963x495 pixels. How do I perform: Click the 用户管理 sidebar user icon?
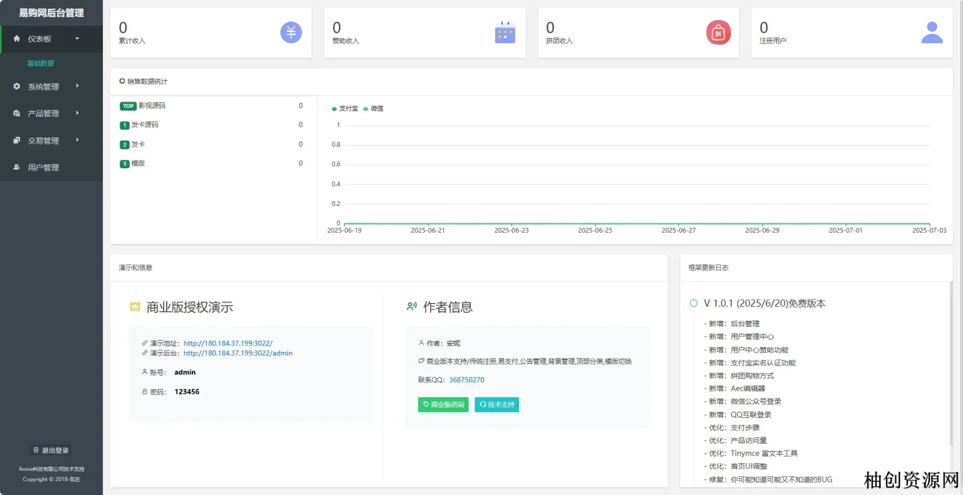(17, 168)
